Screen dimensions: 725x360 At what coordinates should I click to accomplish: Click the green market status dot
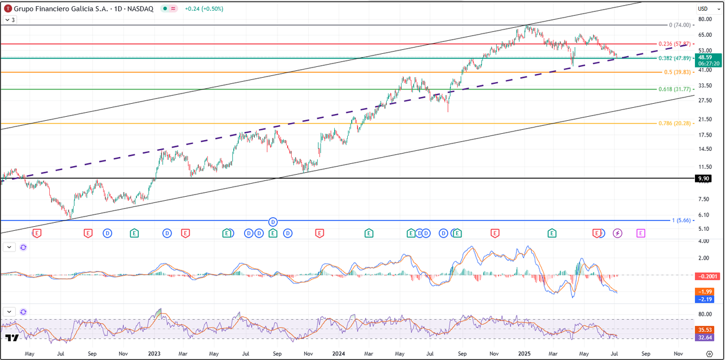(x=164, y=9)
